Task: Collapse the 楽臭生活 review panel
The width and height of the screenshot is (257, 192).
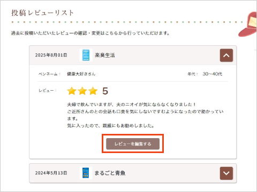Action: point(226,55)
